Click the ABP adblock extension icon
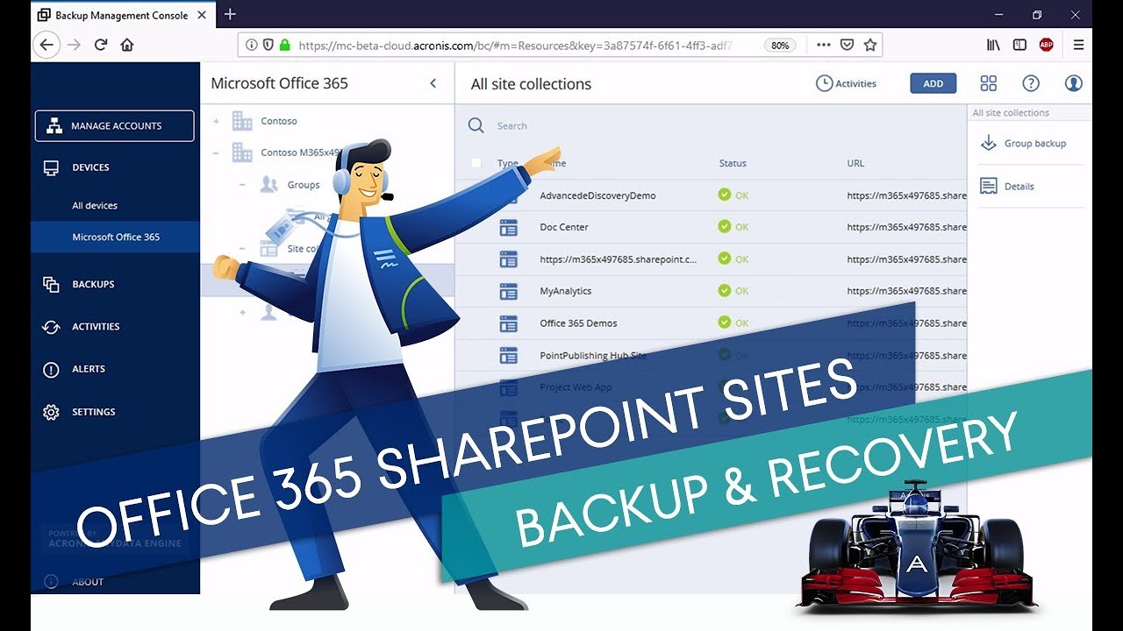Viewport: 1123px width, 631px height. (1046, 45)
